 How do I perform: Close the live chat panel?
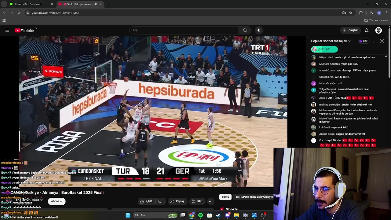point(382,41)
